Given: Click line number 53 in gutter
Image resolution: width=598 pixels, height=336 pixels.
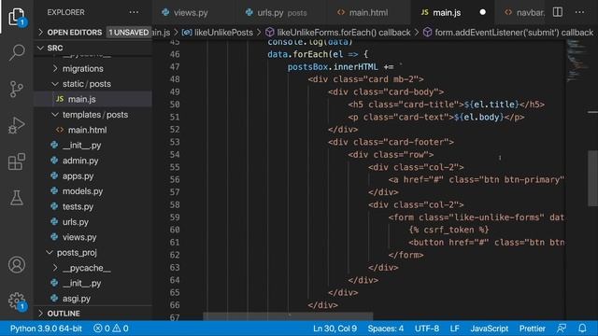Looking at the screenshot, I should 175,142.
